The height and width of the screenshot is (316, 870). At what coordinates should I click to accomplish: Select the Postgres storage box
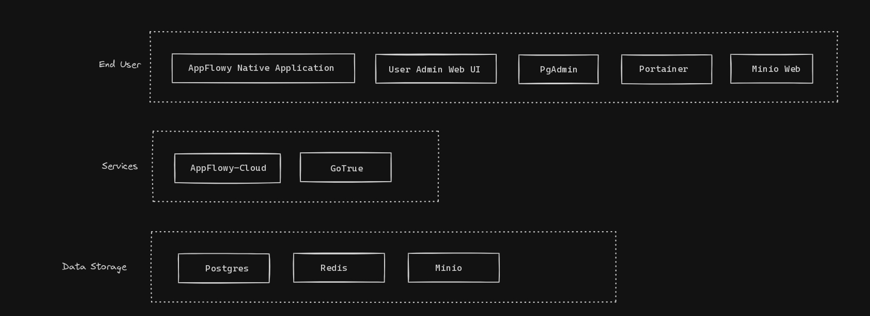224,268
